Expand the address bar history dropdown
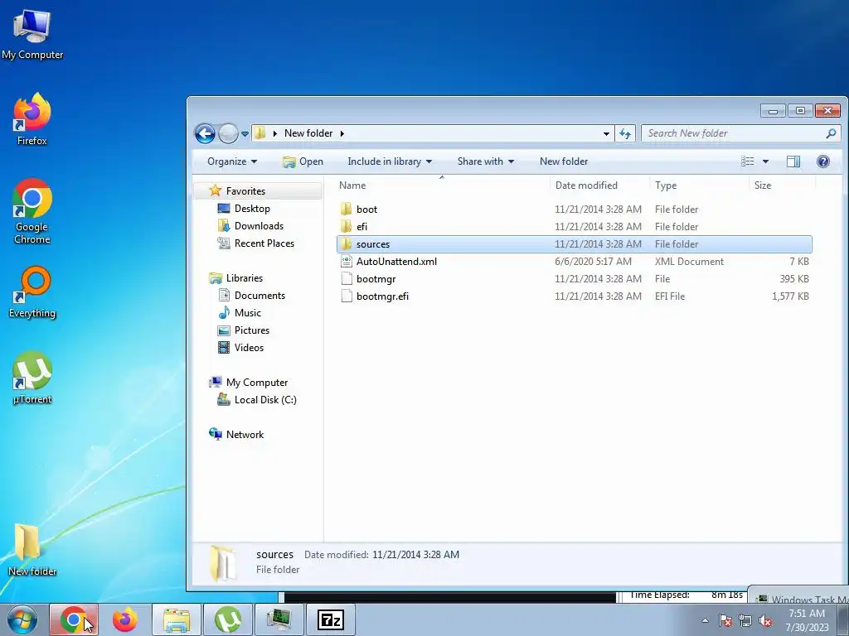This screenshot has width=849, height=636. pos(606,133)
